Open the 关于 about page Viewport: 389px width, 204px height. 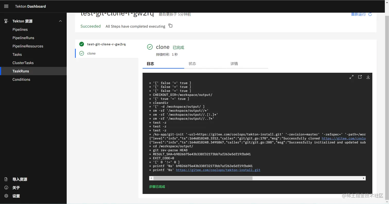point(16,188)
